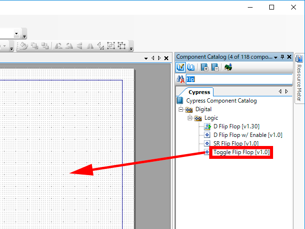Click the open book catalog icon
Image resolution: width=305 pixels, height=229 pixels.
click(x=191, y=67)
